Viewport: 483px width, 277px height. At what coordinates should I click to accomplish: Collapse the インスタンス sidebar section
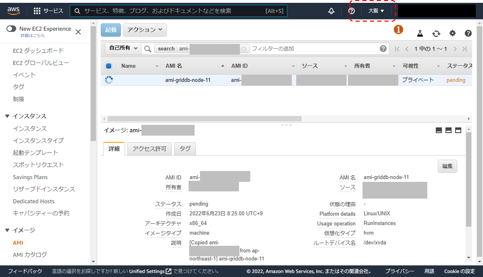tap(7, 116)
